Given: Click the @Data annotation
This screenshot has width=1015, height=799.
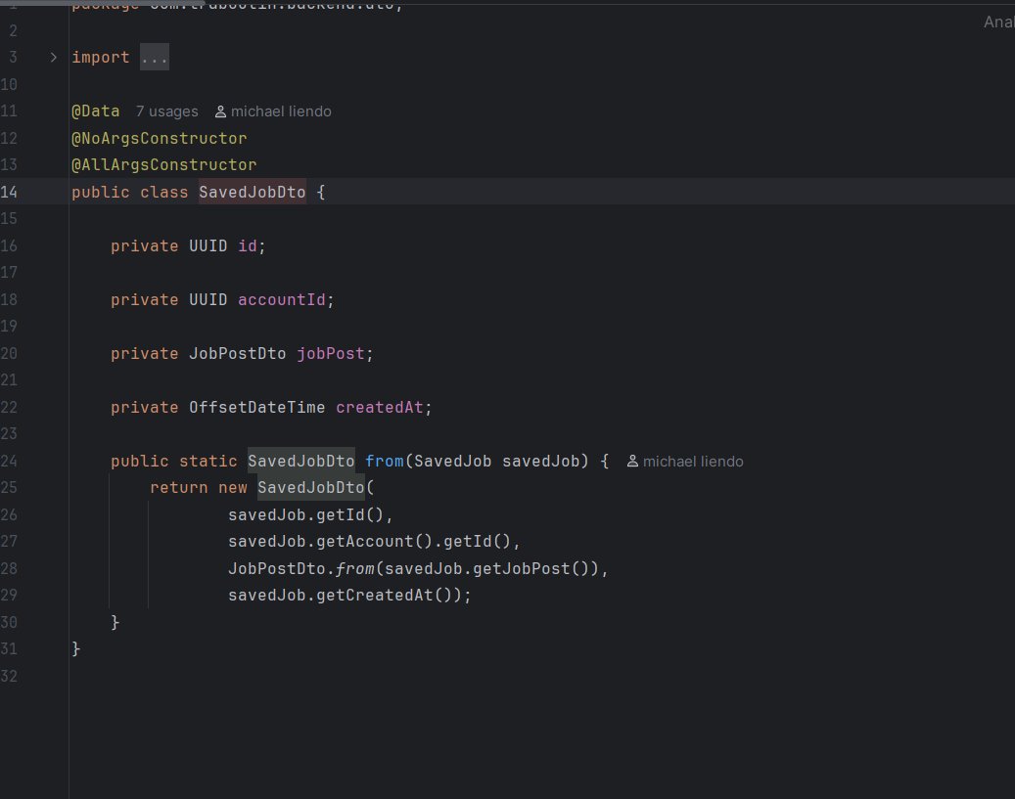Looking at the screenshot, I should pos(95,111).
